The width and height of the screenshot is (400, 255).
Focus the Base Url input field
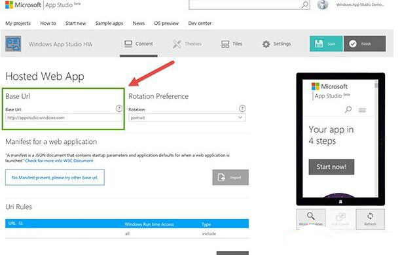coord(64,118)
